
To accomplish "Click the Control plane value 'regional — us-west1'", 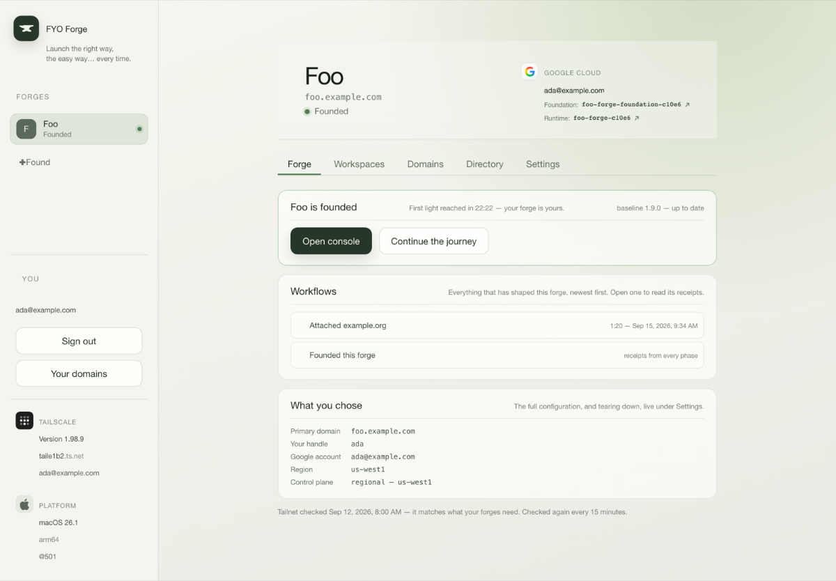I will [392, 482].
